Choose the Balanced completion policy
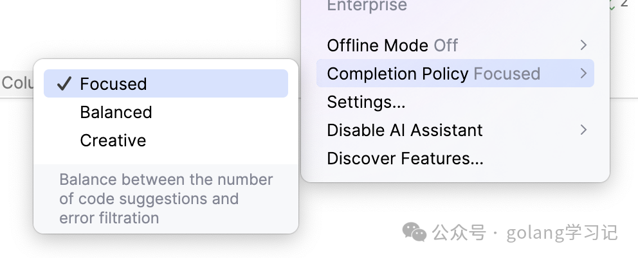The width and height of the screenshot is (638, 258). point(116,112)
